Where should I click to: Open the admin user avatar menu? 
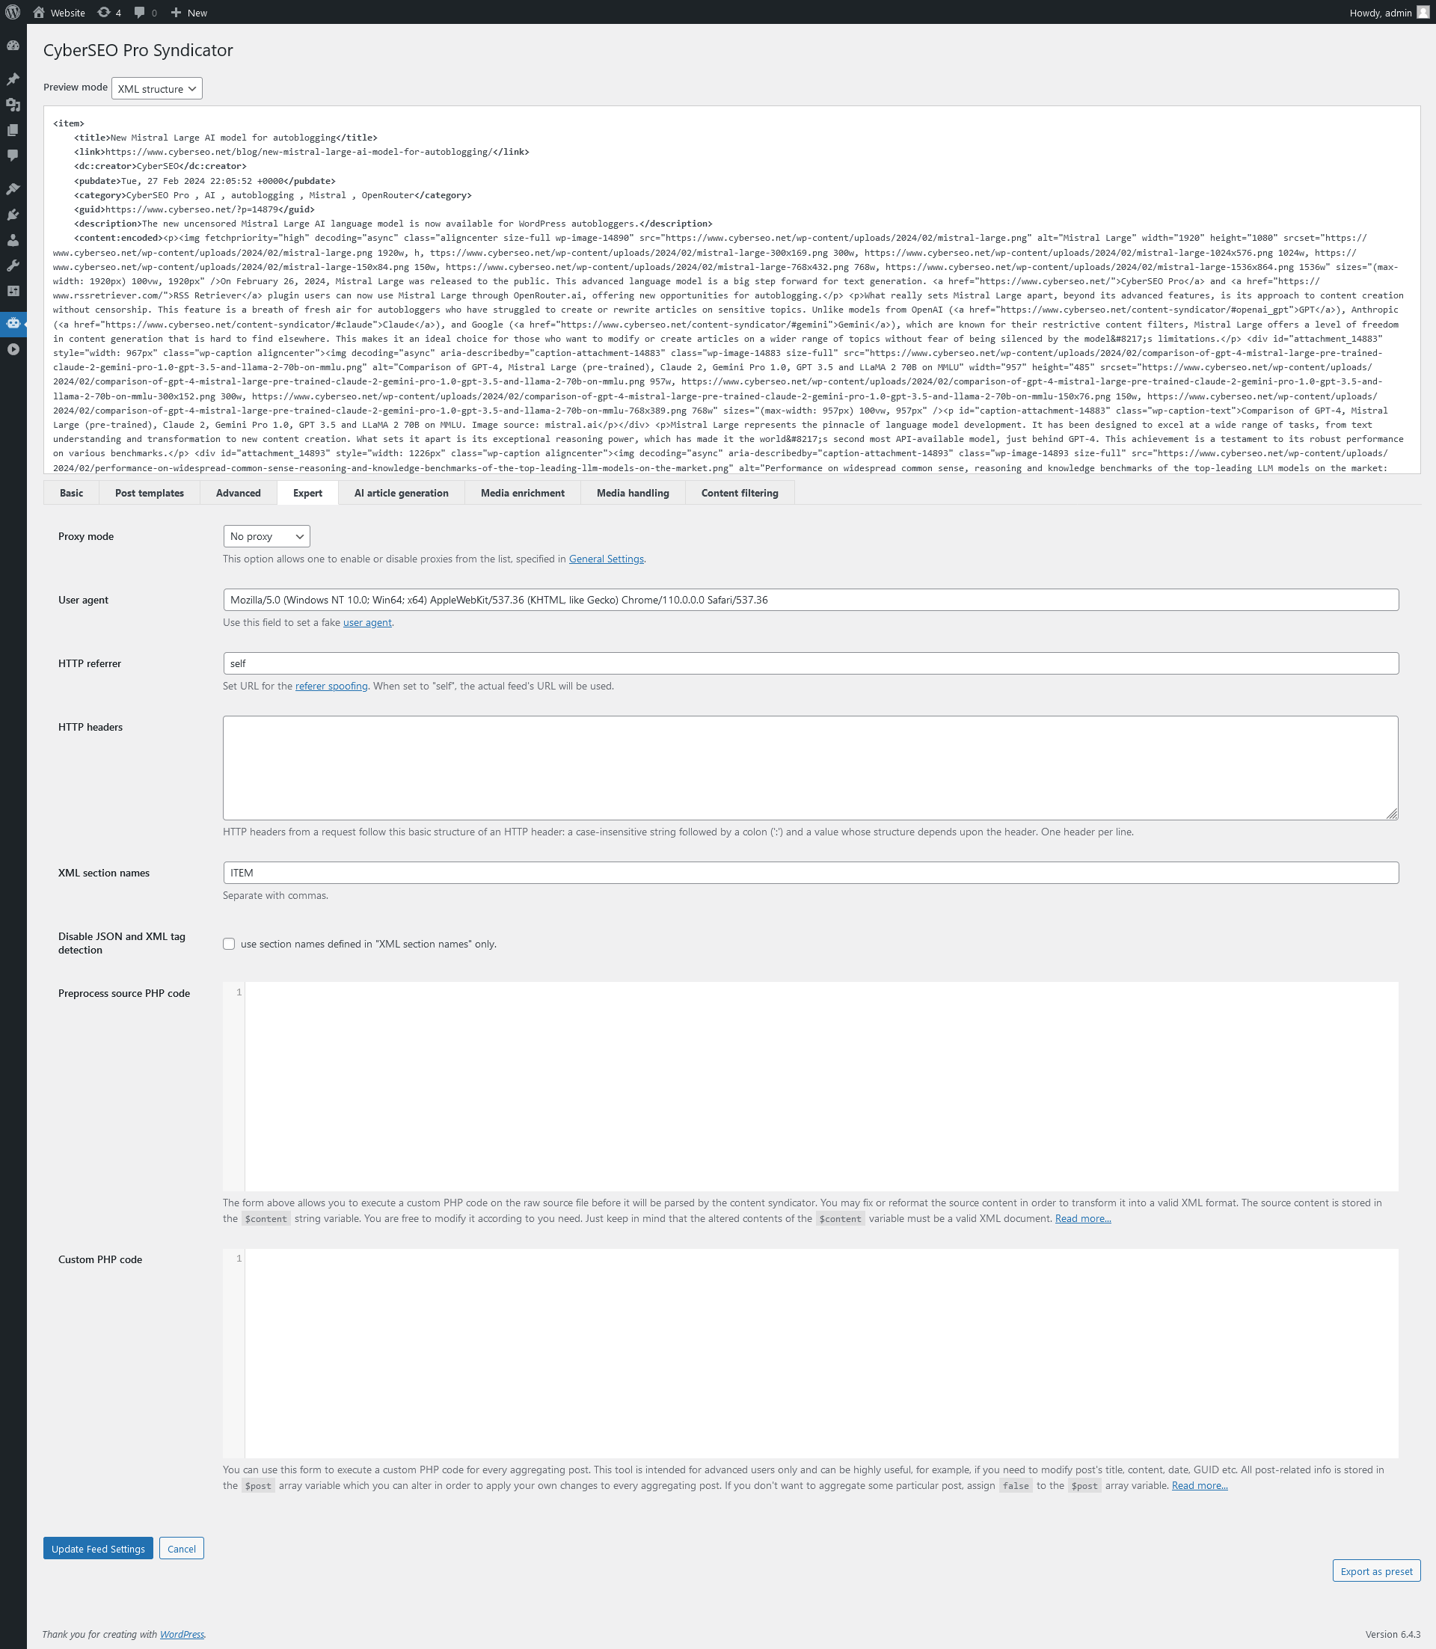1423,12
